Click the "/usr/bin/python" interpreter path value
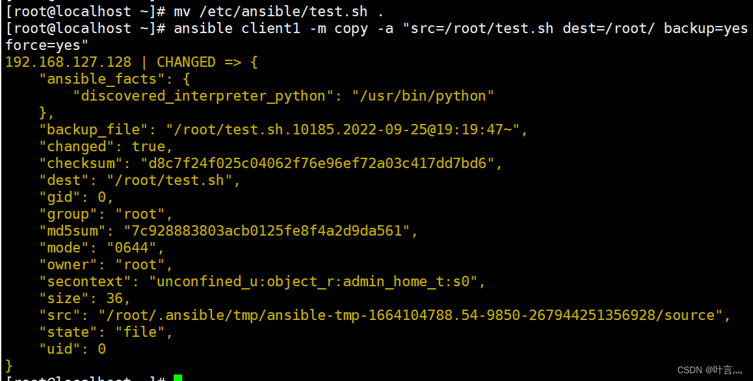Image resolution: width=753 pixels, height=381 pixels. click(x=423, y=96)
